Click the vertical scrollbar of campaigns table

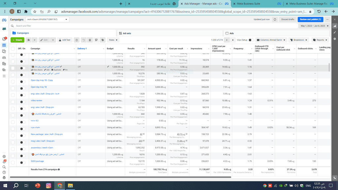(x=329, y=67)
